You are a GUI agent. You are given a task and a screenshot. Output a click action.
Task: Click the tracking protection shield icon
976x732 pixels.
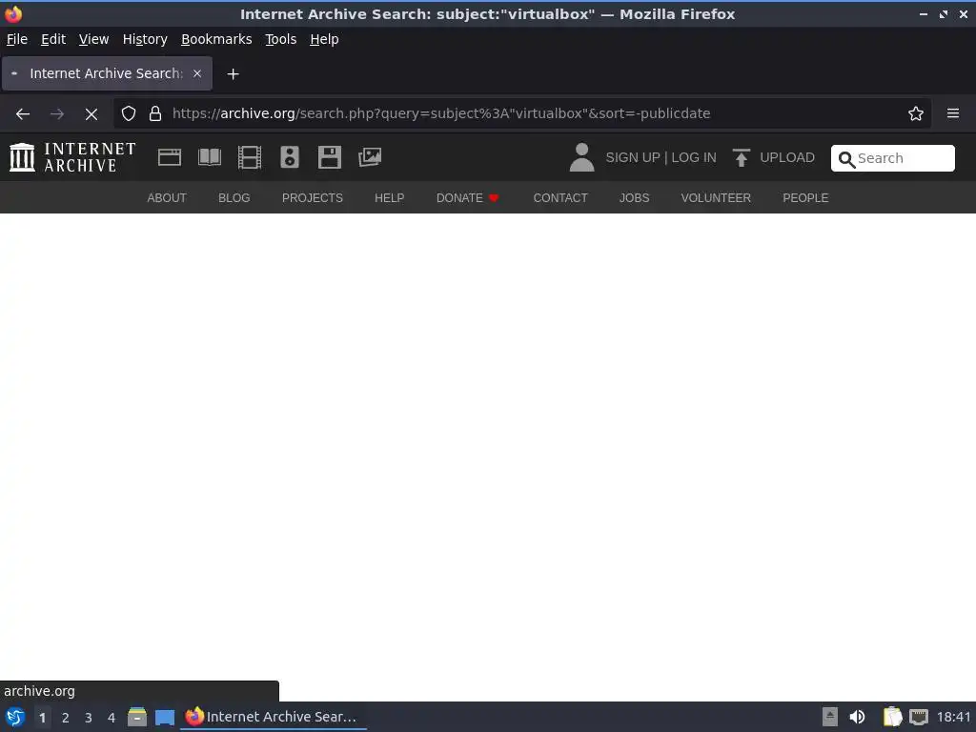click(x=129, y=114)
